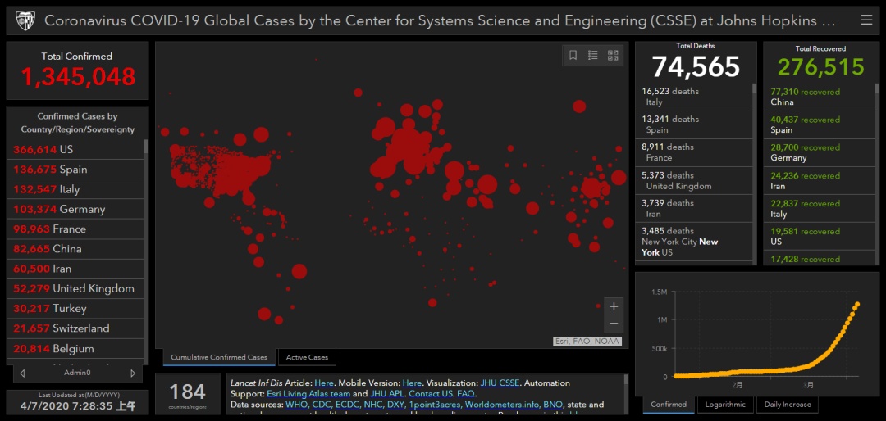Select the Cumulative Confirmed Cases tab
The image size is (886, 421).
pos(219,357)
